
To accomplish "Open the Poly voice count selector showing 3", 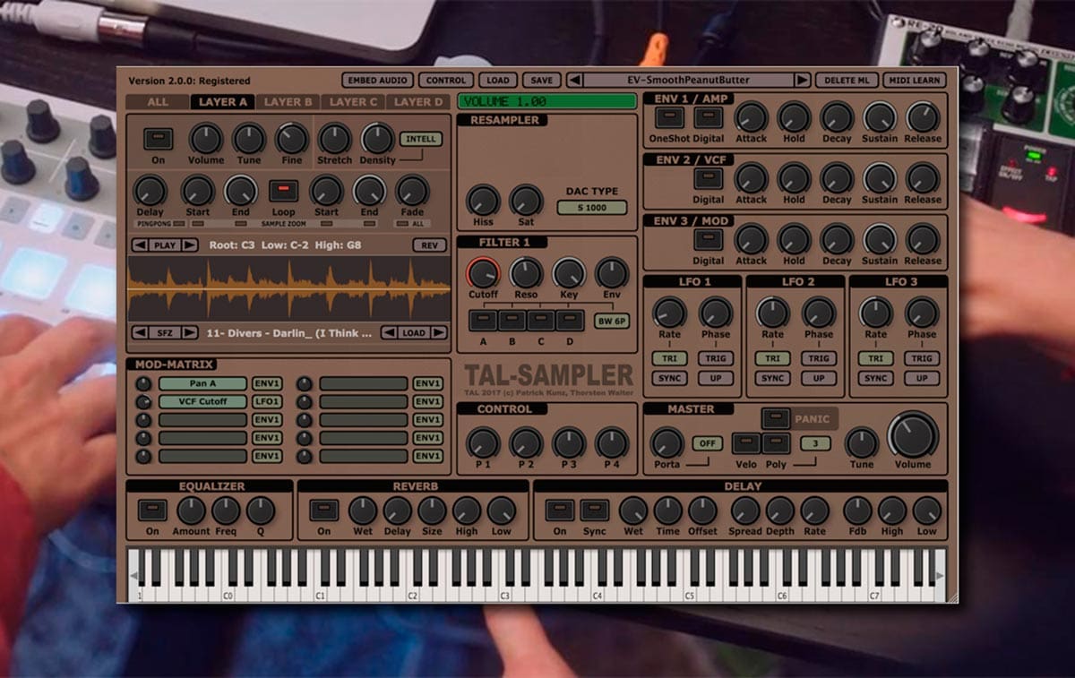I will point(815,443).
